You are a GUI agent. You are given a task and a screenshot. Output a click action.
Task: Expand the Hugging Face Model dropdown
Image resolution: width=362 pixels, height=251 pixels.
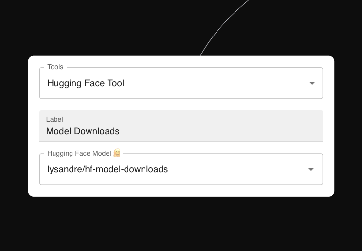(181, 169)
